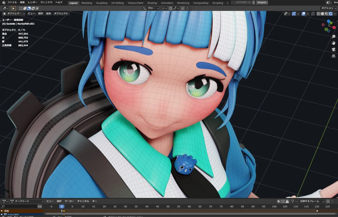Switch to the Sculpting workspace tab
The width and height of the screenshot is (338, 217).
click(102, 3)
